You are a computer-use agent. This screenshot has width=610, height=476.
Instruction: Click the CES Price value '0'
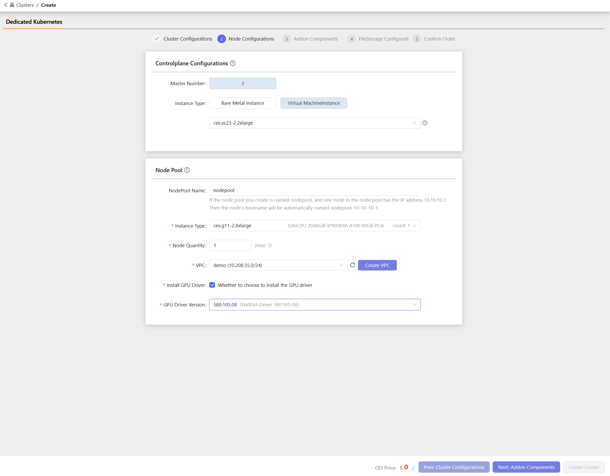tap(406, 467)
